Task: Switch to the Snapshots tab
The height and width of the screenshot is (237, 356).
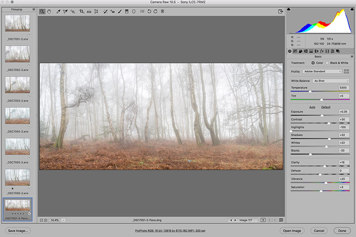Action: point(338,51)
